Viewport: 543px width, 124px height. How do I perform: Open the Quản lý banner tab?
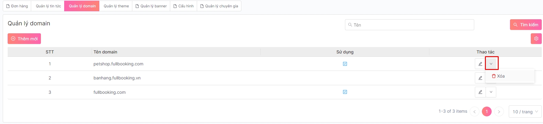(151, 6)
